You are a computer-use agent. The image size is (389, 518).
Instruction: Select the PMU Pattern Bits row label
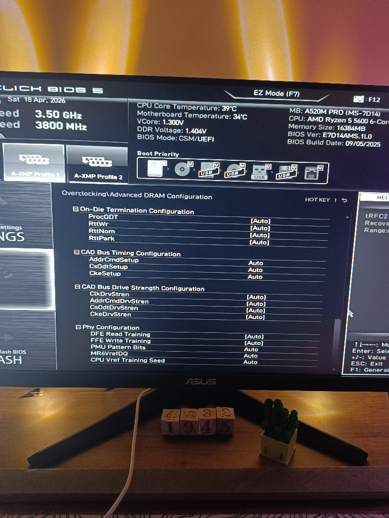[x=118, y=347]
